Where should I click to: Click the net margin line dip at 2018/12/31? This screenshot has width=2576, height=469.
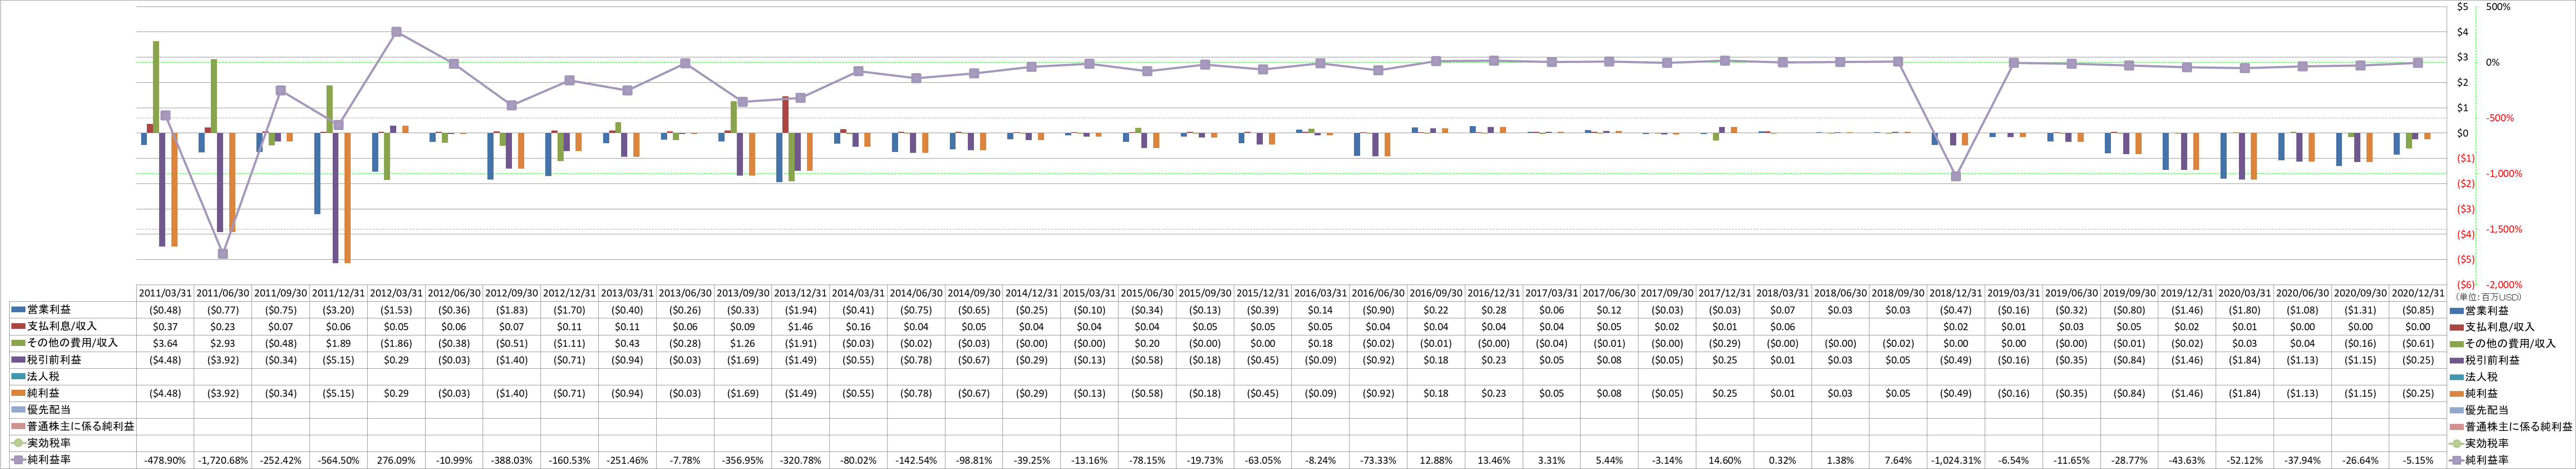point(1956,176)
